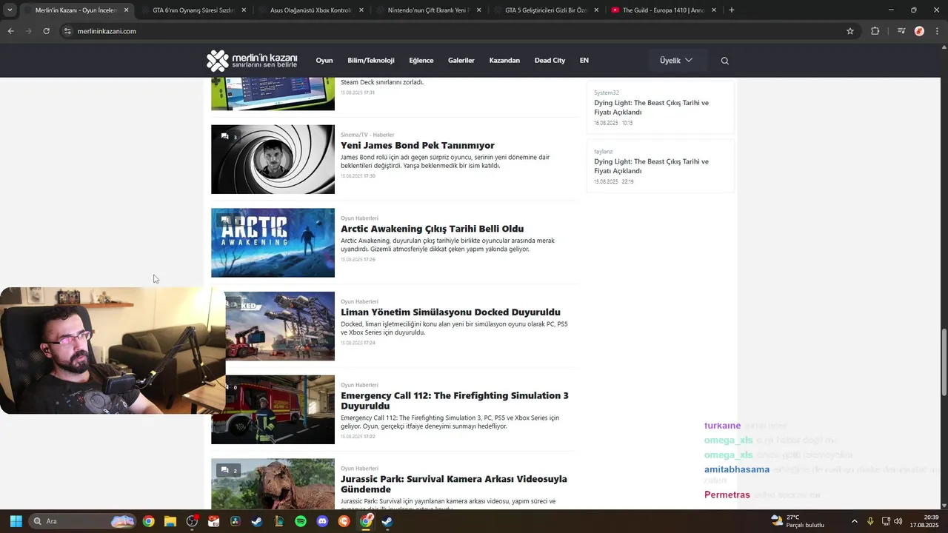
Task: Open Spotify from taskbar
Action: (301, 521)
